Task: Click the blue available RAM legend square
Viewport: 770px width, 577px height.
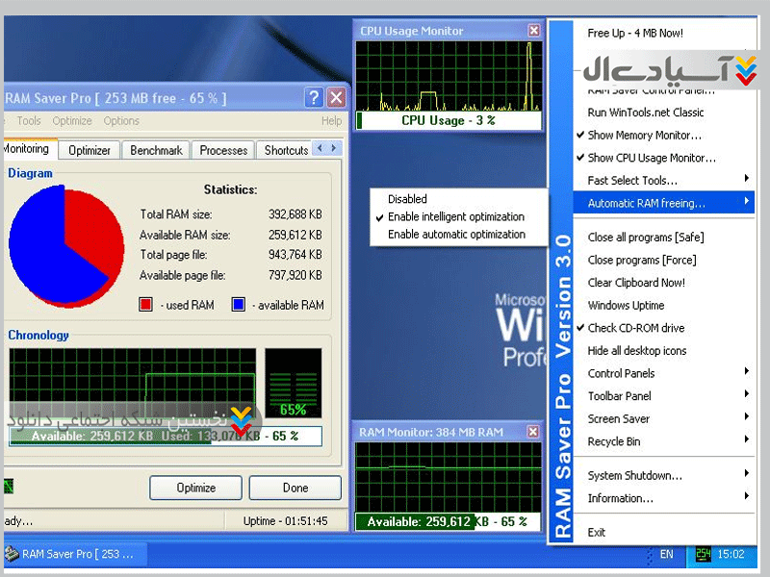Action: click(239, 305)
